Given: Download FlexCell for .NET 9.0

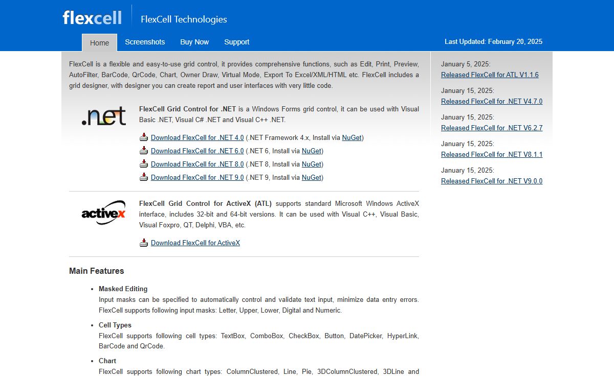Looking at the screenshot, I should [197, 177].
